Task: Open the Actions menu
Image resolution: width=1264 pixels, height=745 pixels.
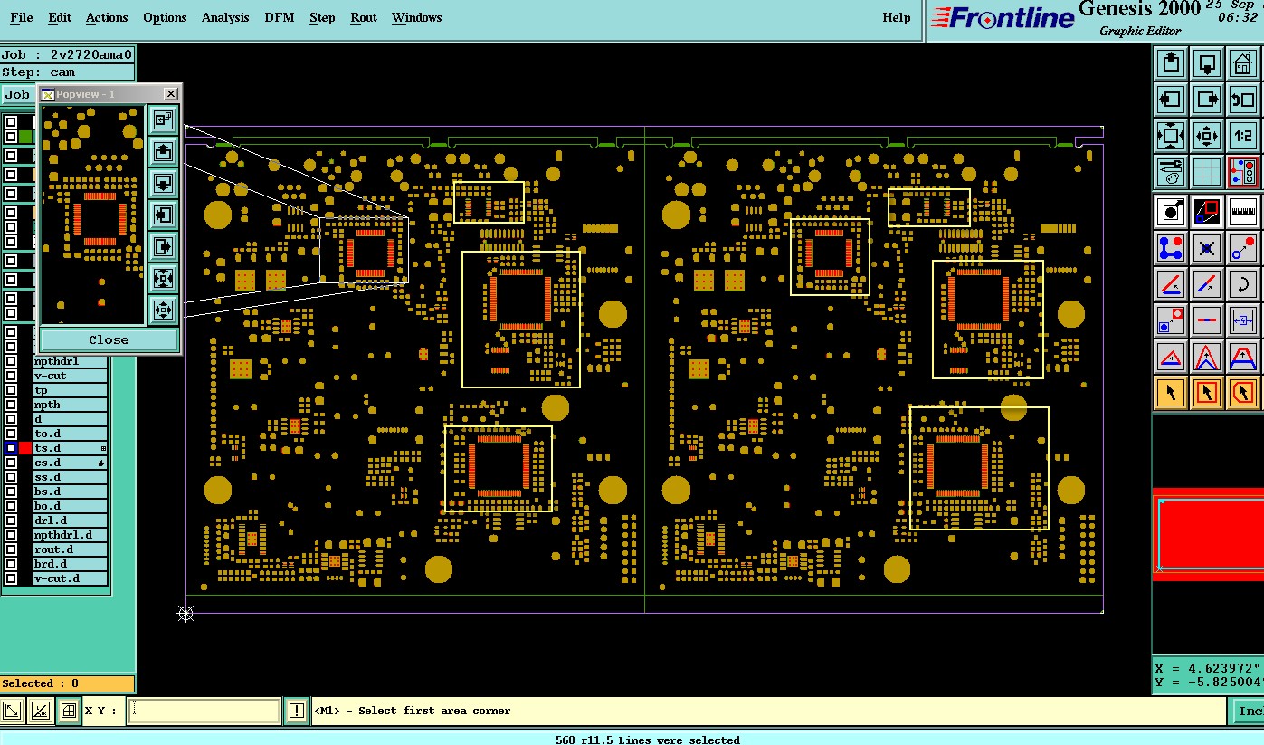Action: coord(107,17)
